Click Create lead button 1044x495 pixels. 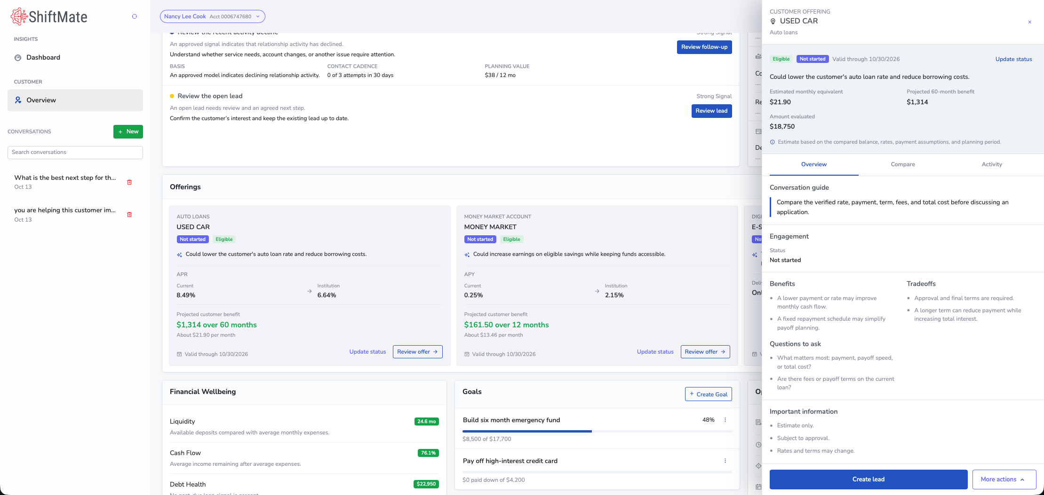869,480
